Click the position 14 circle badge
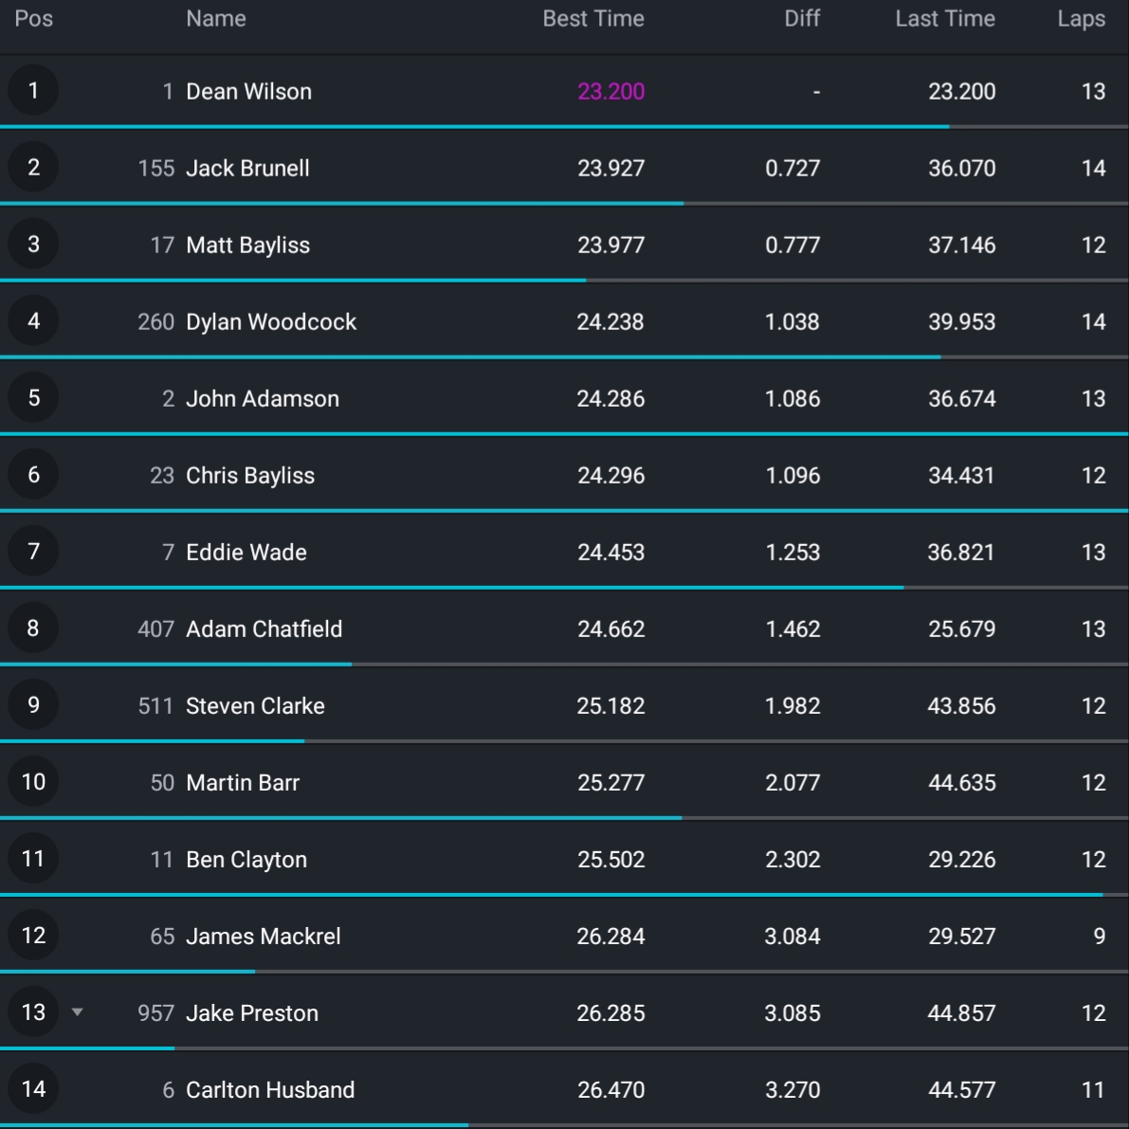The width and height of the screenshot is (1129, 1129). (x=33, y=1089)
